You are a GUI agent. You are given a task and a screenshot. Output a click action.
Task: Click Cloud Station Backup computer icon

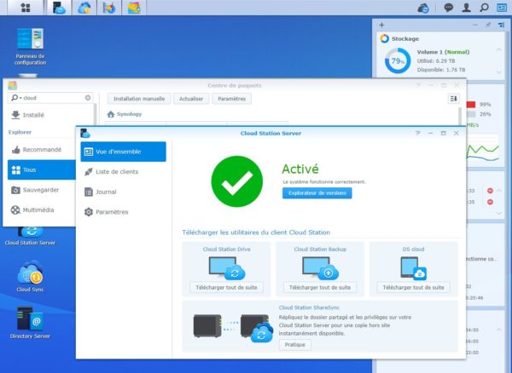click(x=320, y=268)
